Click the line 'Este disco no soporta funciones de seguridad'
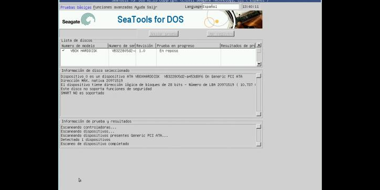Viewport: 380px width, 190px height. pos(106,89)
